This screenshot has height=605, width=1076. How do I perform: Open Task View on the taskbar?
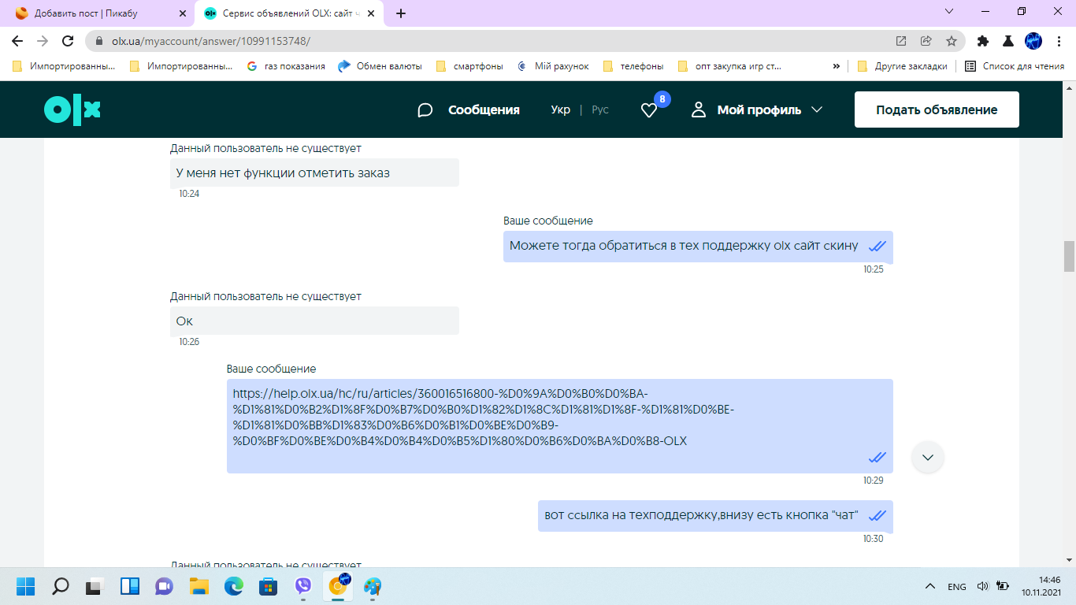[x=95, y=586]
